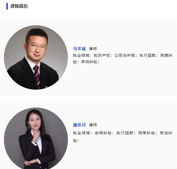This screenshot has width=177, height=169.
Task: Click the 律师 title next to 马文斌
Action: [93, 49]
